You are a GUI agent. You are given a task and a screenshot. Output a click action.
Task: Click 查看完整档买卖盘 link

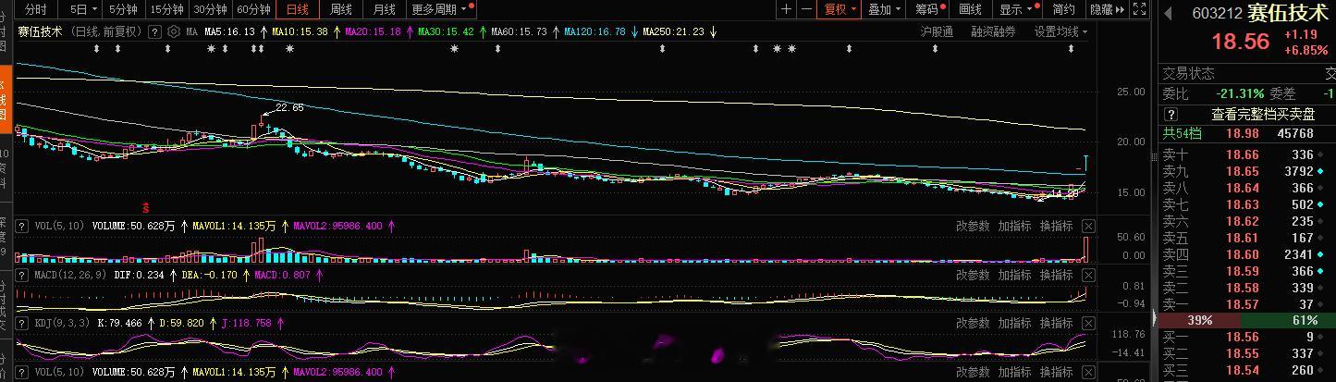coord(1263,115)
